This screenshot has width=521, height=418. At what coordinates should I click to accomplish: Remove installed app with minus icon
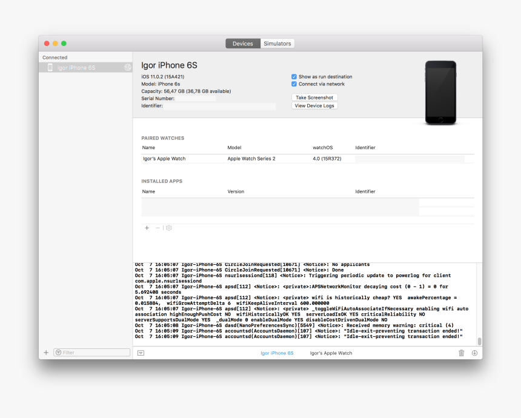[x=158, y=228]
